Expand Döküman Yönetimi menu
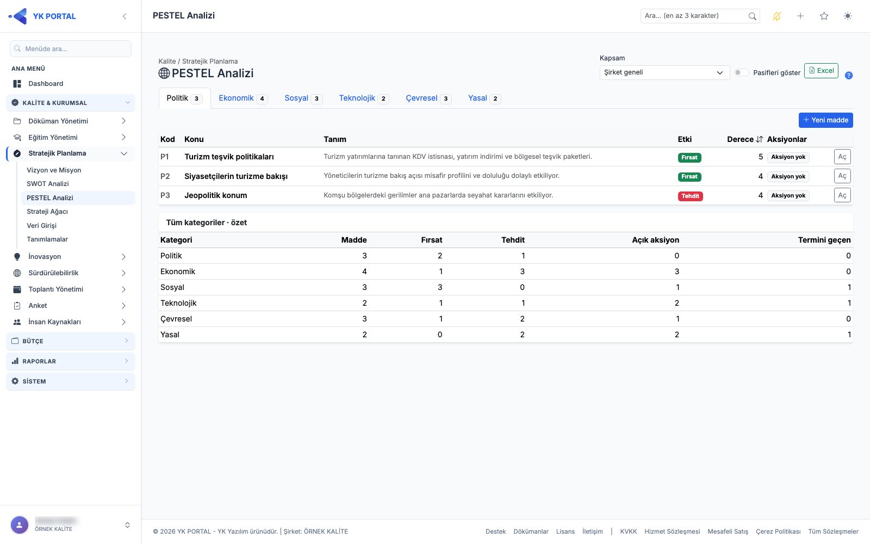Viewport: 870px width, 544px height. (71, 121)
